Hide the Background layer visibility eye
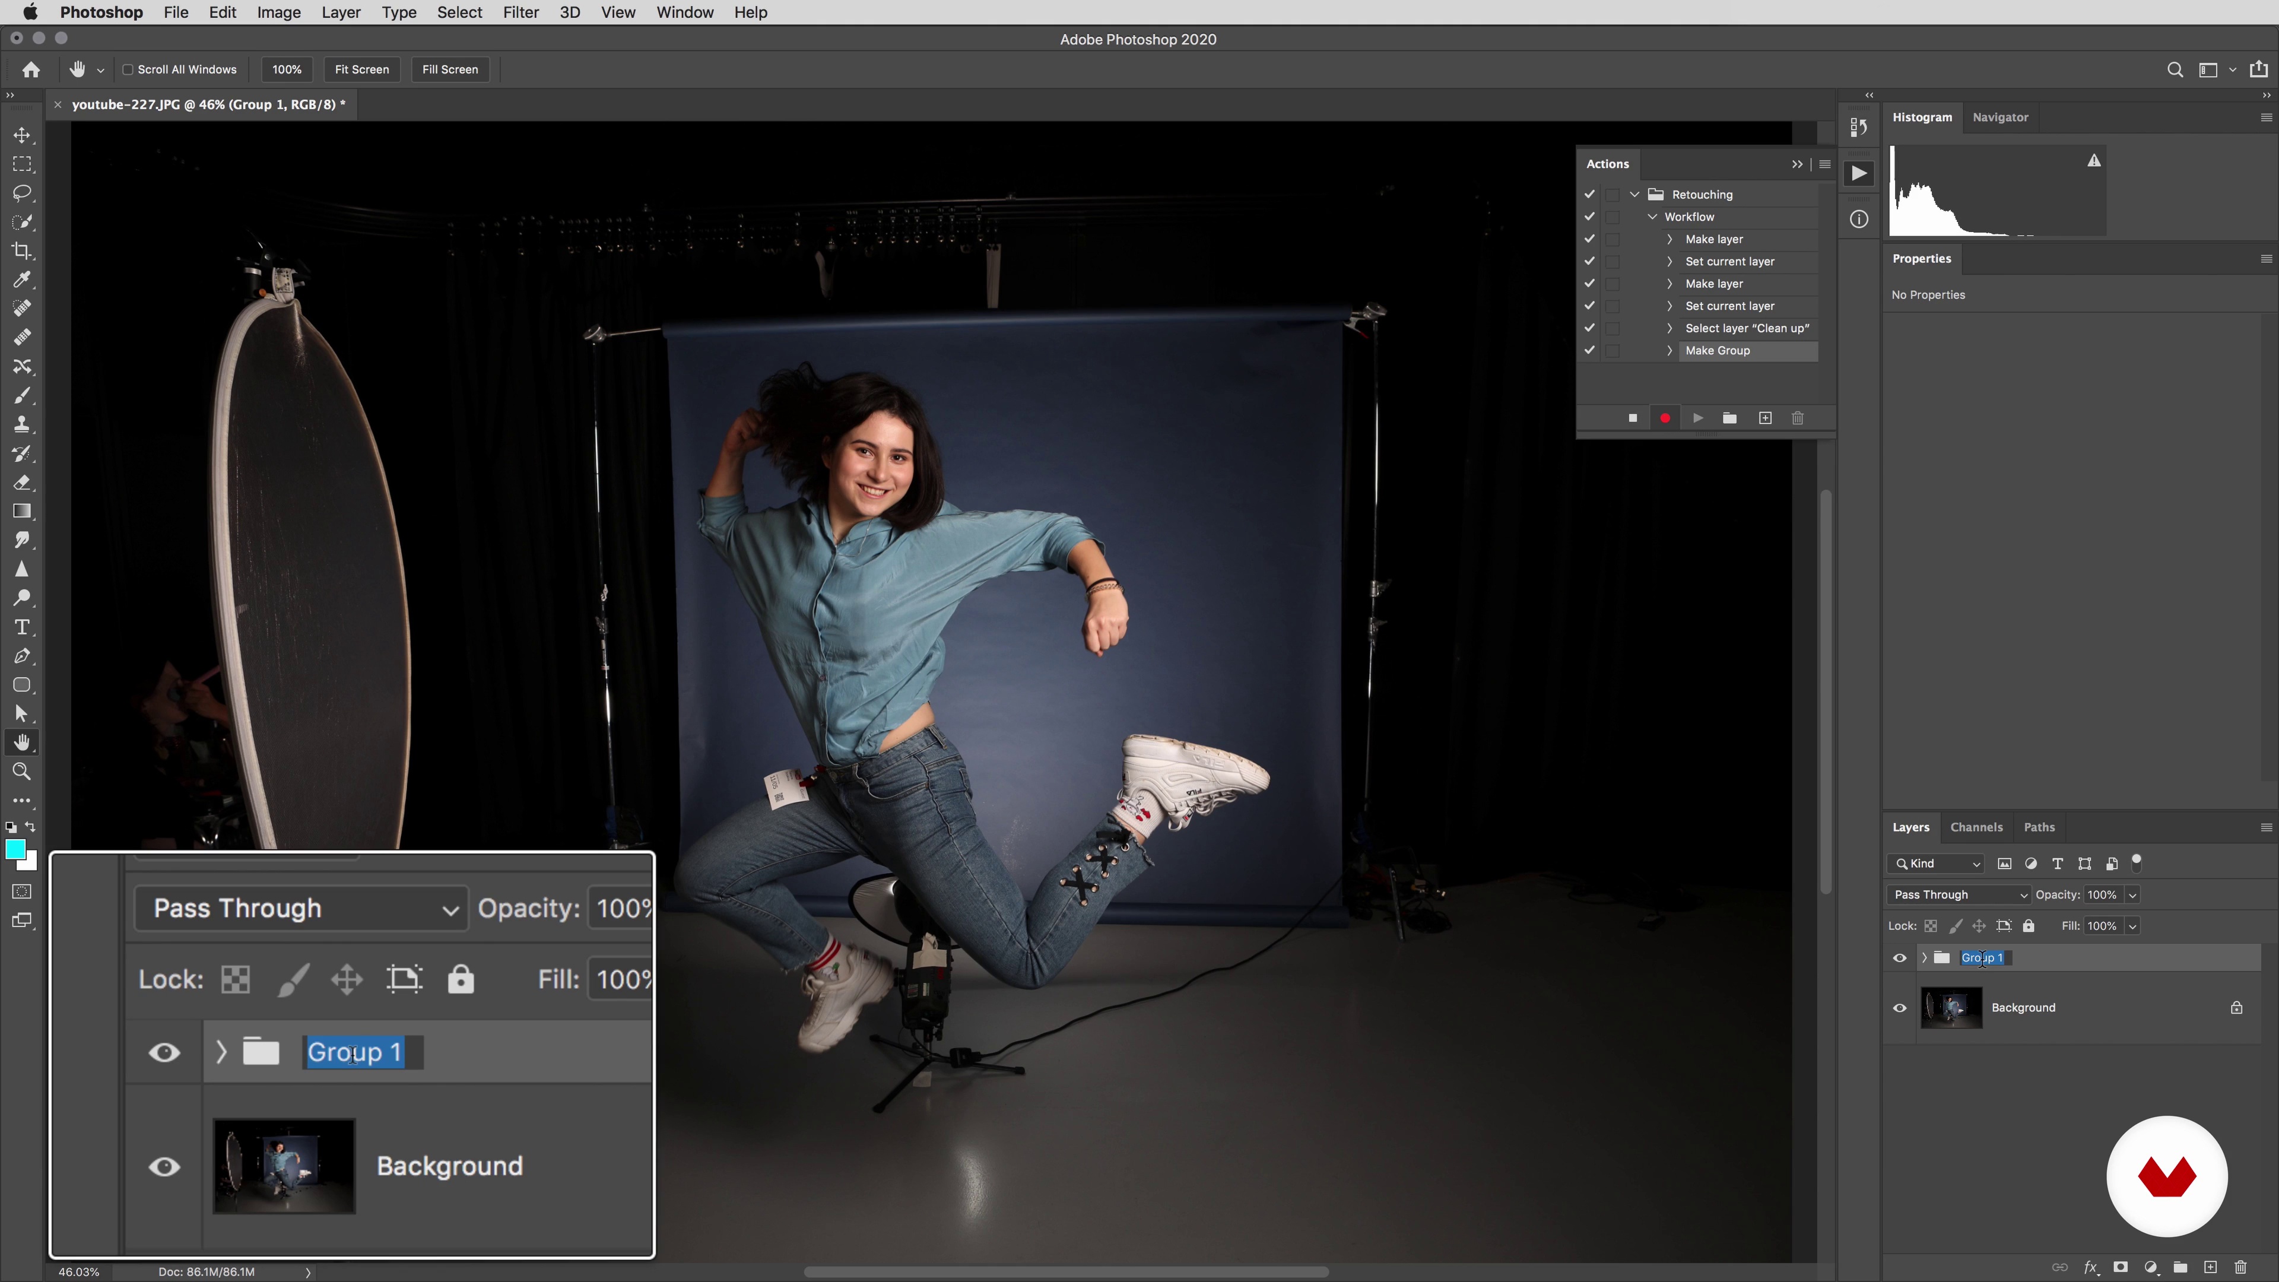 [x=1899, y=1008]
